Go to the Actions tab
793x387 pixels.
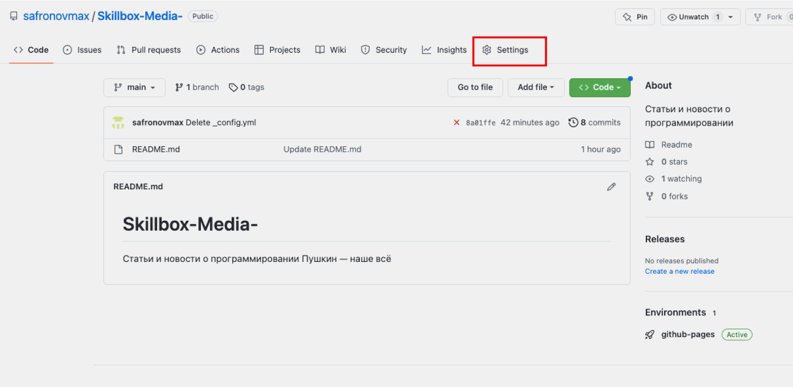tap(218, 50)
